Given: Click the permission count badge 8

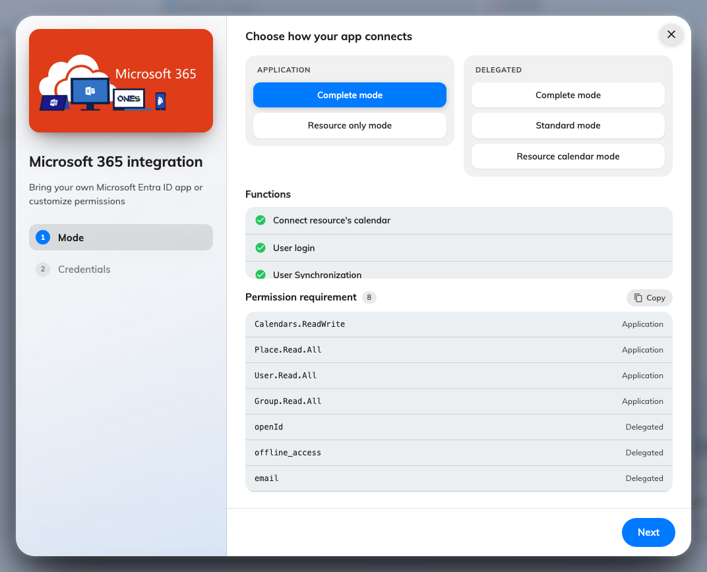Looking at the screenshot, I should (369, 297).
